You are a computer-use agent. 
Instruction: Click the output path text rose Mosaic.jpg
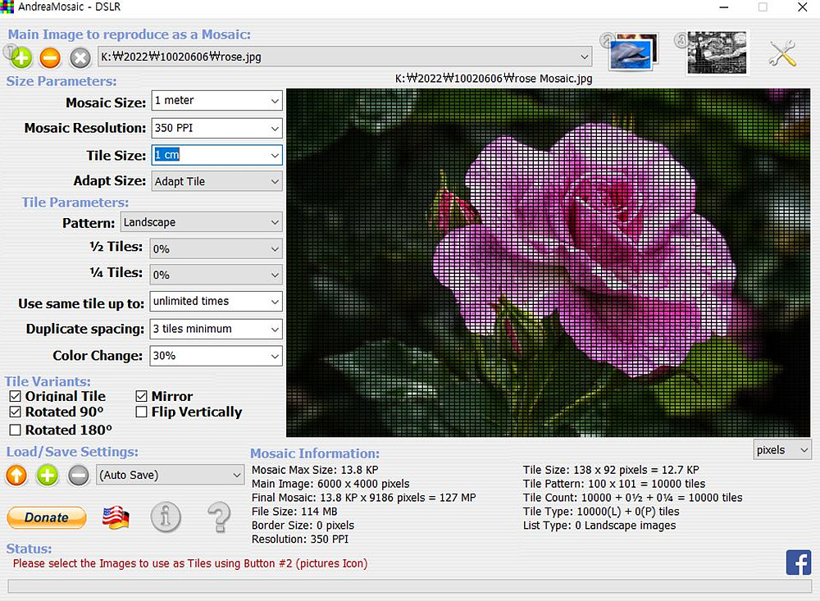(x=493, y=79)
